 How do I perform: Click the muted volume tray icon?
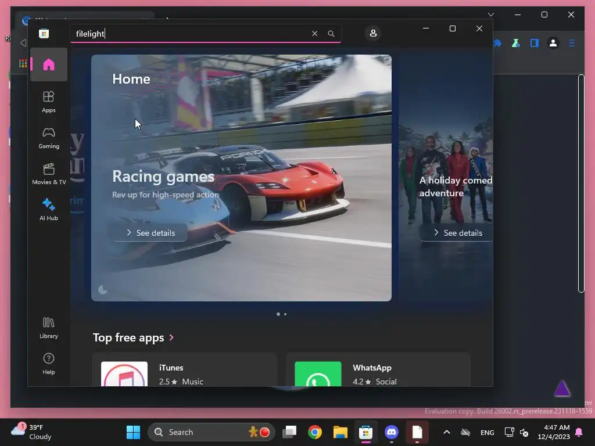pyautogui.click(x=524, y=432)
